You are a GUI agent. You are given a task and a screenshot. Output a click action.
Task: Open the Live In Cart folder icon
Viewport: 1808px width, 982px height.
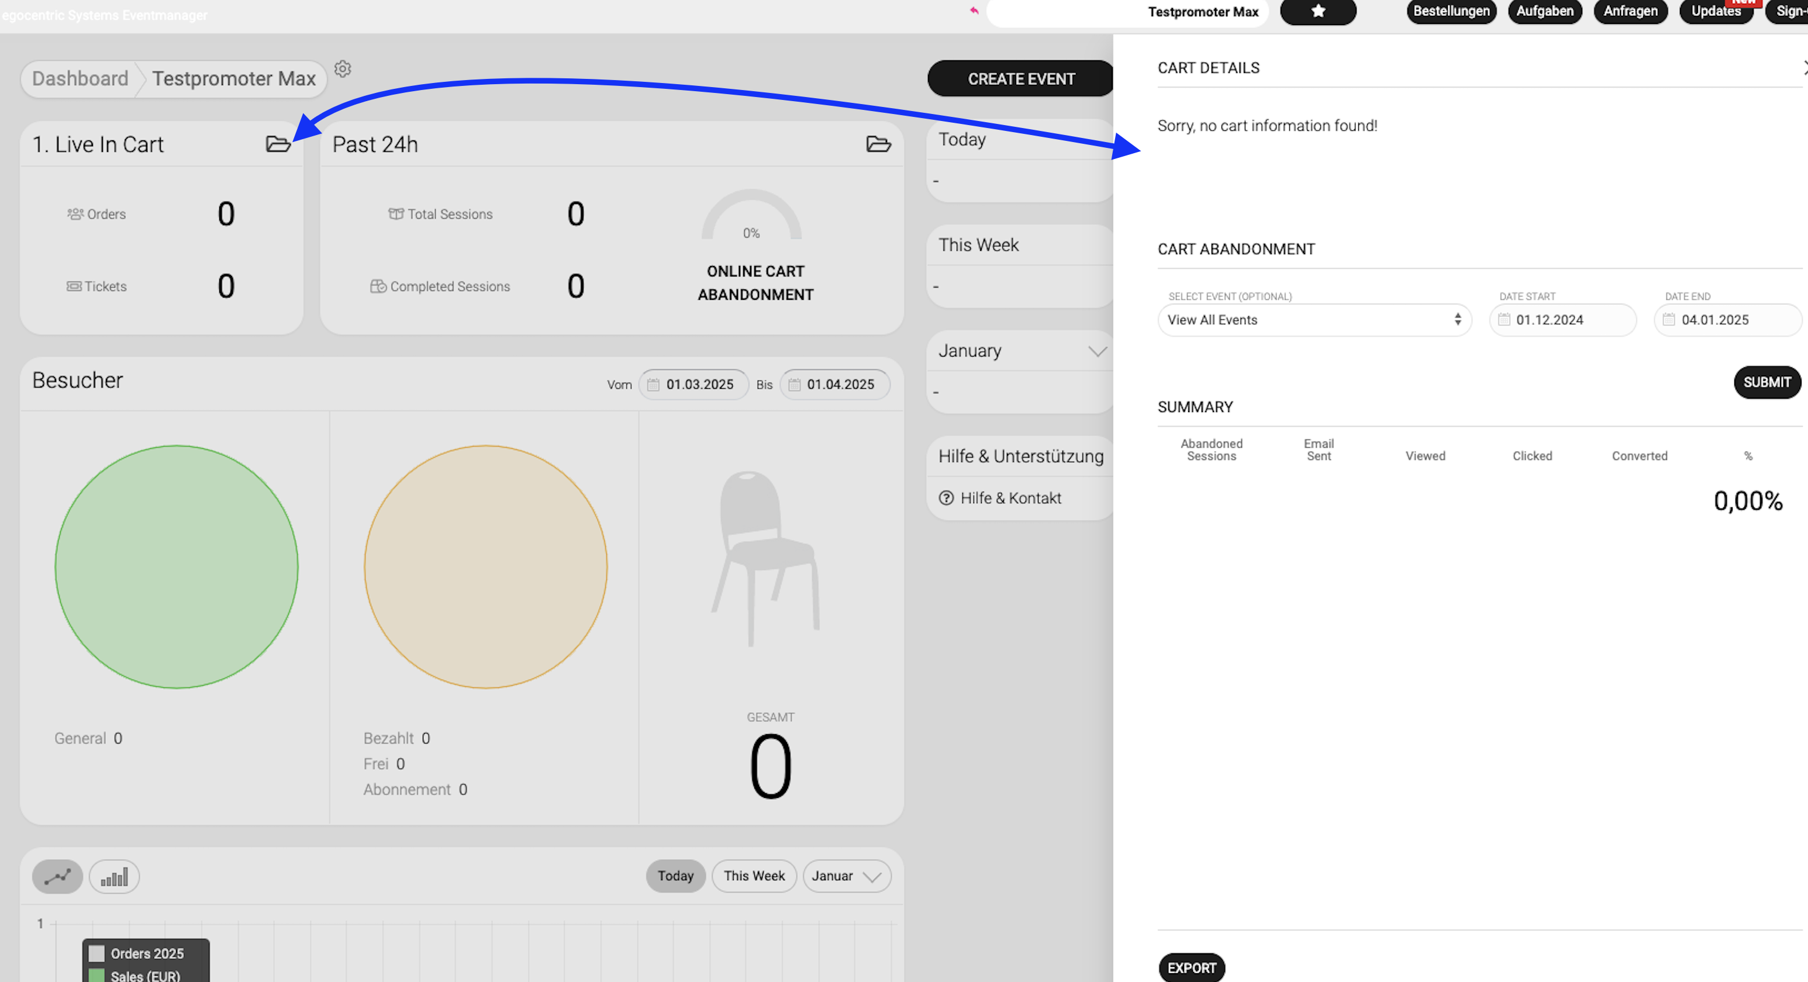278,144
